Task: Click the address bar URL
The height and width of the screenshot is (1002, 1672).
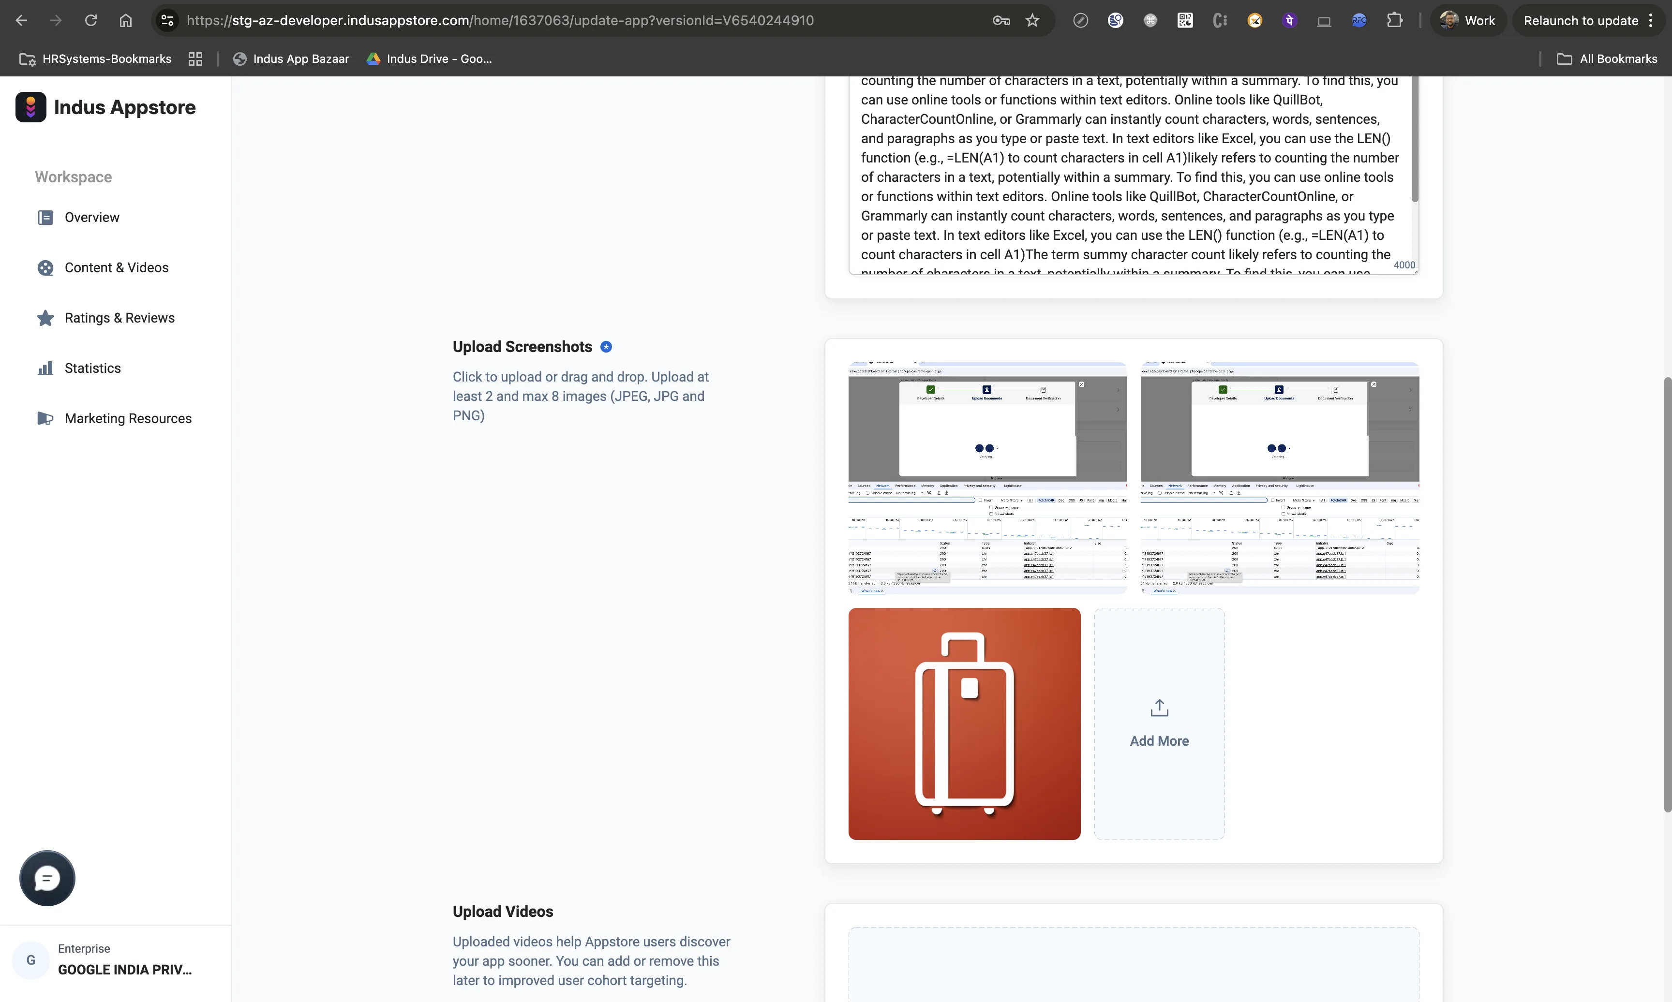Action: tap(500, 20)
